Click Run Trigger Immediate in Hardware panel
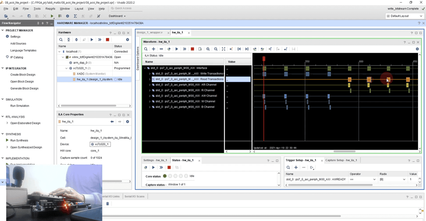426x221 pixels. (99, 39)
